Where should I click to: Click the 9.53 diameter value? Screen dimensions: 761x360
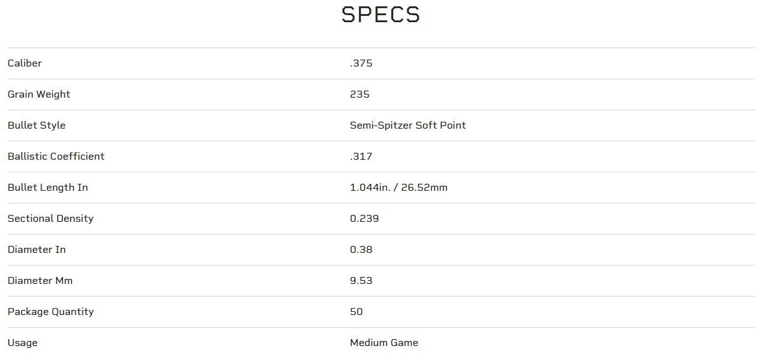click(x=361, y=281)
